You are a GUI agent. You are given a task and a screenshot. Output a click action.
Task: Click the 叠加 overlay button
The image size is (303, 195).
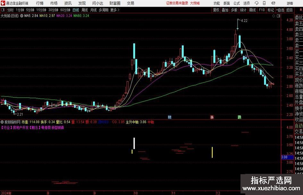click(225, 10)
